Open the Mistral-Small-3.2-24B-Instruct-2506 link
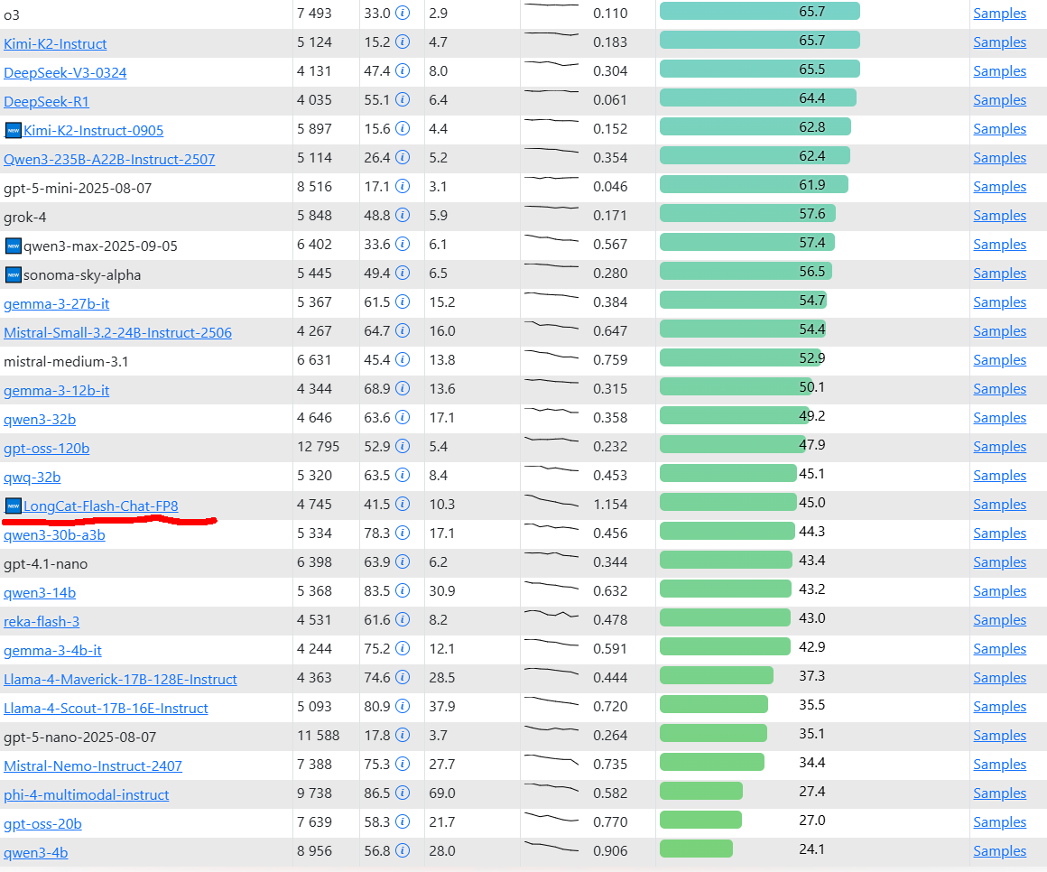This screenshot has width=1047, height=872. pyautogui.click(x=117, y=332)
